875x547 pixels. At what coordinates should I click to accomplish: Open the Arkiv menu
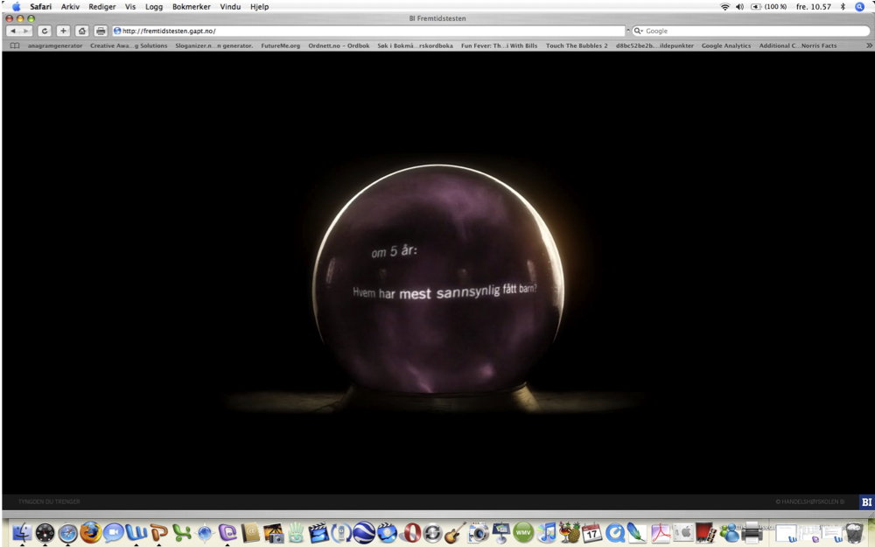(x=70, y=7)
